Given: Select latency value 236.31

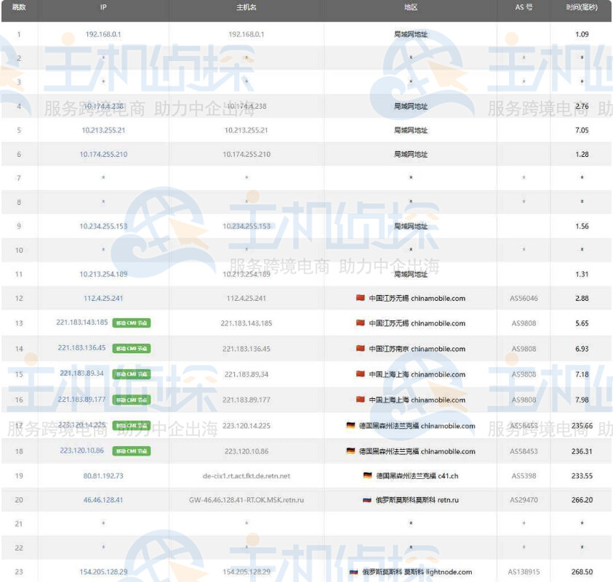Looking at the screenshot, I should tap(582, 451).
